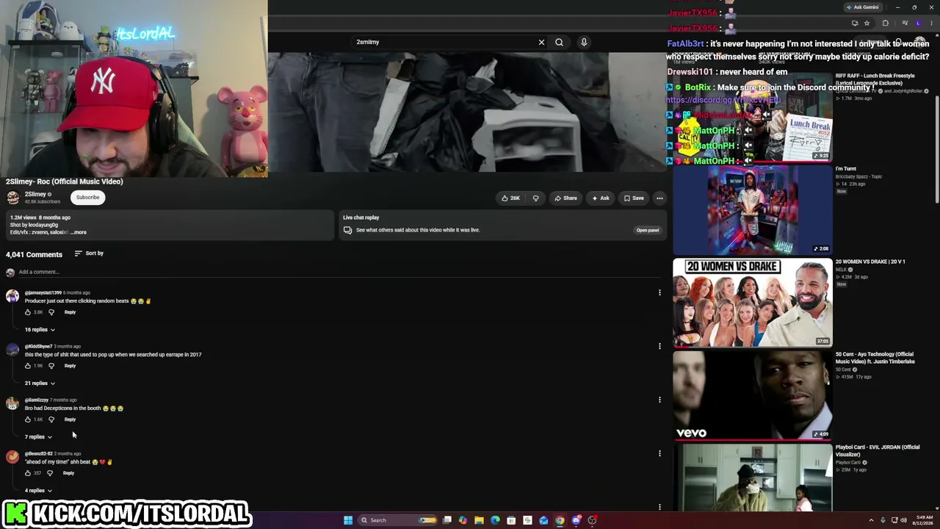This screenshot has height=529, width=940.
Task: Reply to the earrape 2017 comment
Action: point(70,366)
